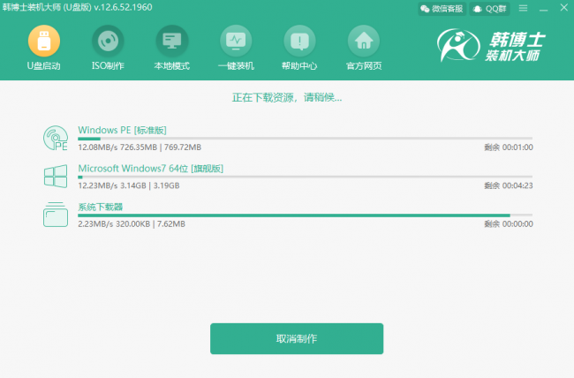
Task: Click the Windows PE download progress bar
Action: click(x=305, y=139)
